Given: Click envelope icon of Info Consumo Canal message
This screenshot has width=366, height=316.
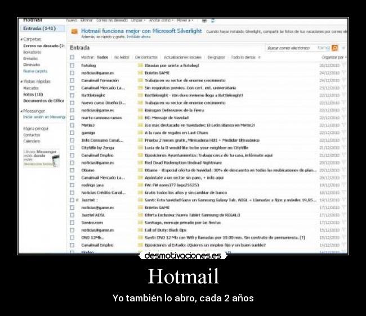Looking at the screenshot, I should click(x=140, y=140).
